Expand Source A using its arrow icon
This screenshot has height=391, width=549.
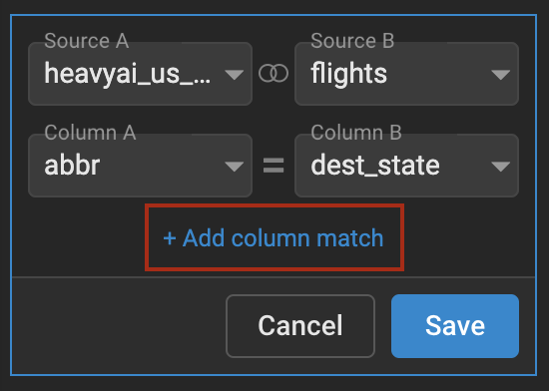tap(235, 75)
